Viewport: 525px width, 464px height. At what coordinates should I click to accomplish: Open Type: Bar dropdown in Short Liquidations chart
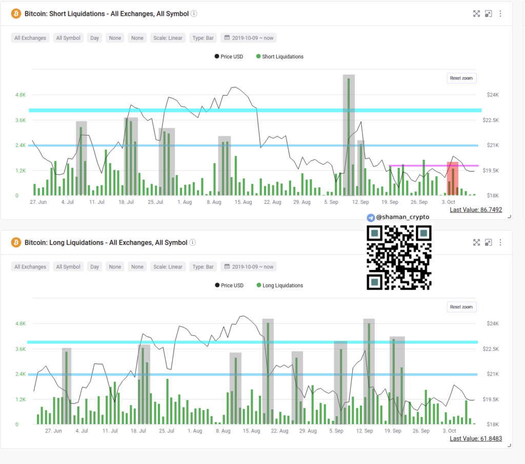[203, 38]
